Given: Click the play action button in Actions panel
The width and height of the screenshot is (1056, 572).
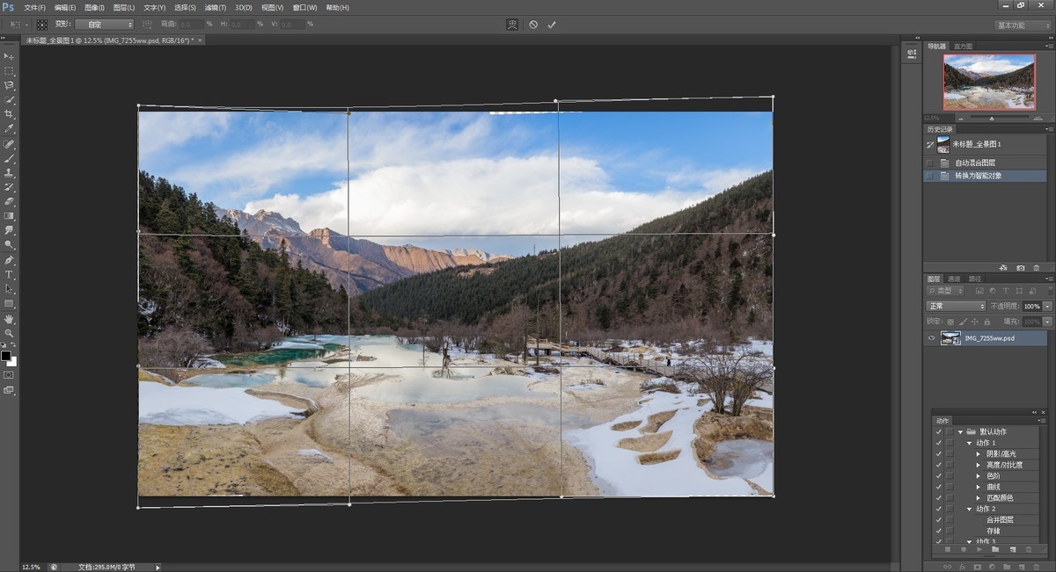Looking at the screenshot, I should pyautogui.click(x=979, y=549).
